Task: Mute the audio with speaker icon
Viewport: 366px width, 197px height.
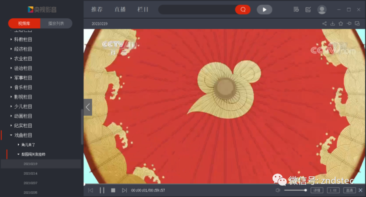Action: pyautogui.click(x=278, y=190)
